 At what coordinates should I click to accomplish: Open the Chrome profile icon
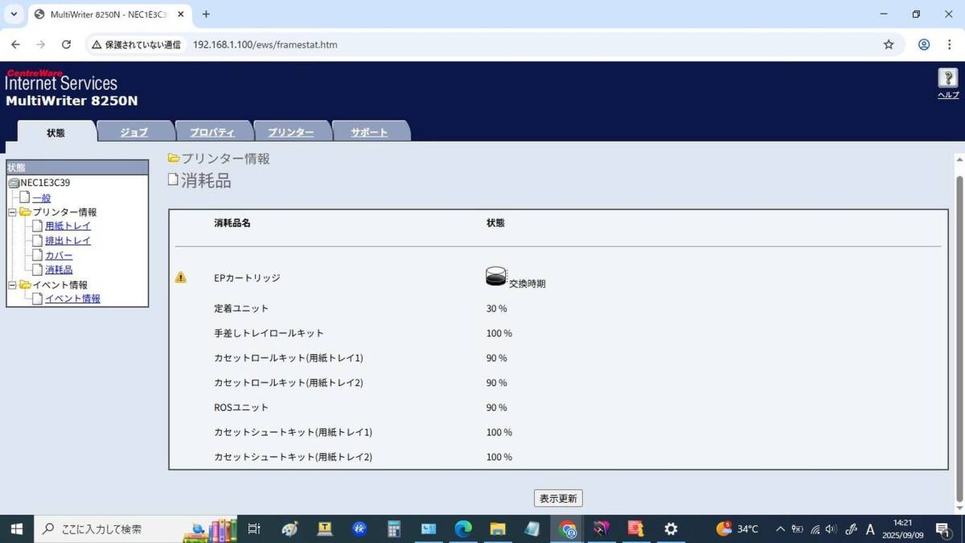(x=924, y=44)
